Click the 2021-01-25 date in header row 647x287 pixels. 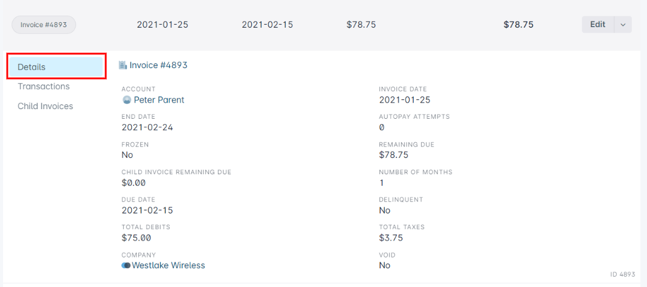[163, 25]
